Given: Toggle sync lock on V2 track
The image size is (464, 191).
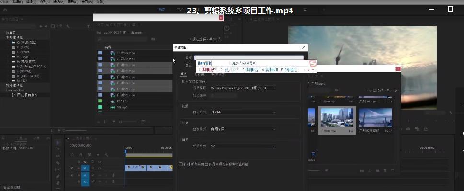Looking at the screenshot, I should [x=93, y=162].
